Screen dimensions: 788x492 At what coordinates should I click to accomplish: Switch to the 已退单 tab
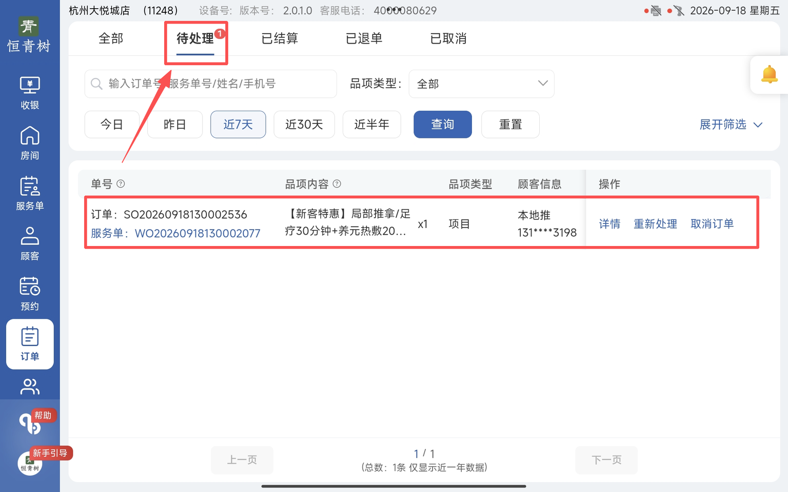point(364,38)
